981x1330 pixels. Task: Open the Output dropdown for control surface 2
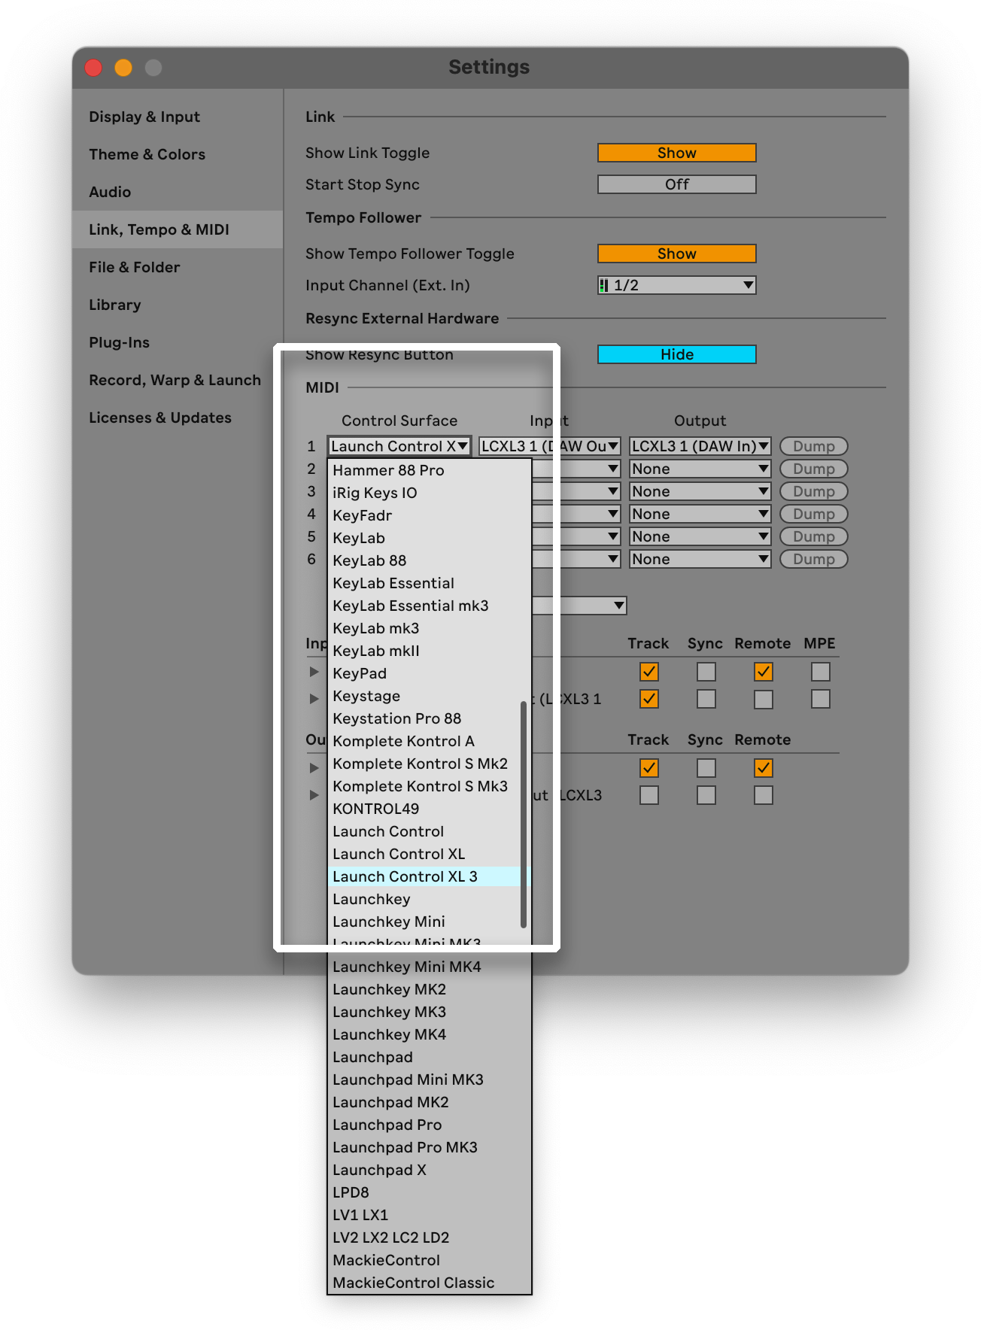pyautogui.click(x=700, y=469)
